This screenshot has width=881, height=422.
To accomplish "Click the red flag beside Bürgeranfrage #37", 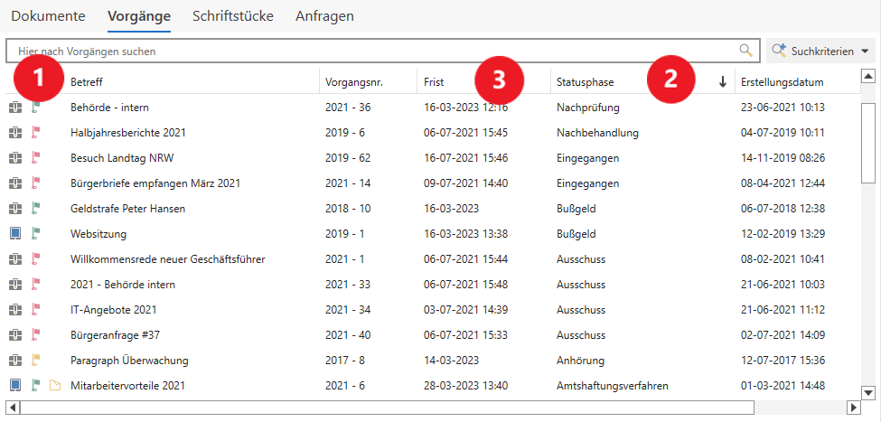I will pyautogui.click(x=36, y=335).
